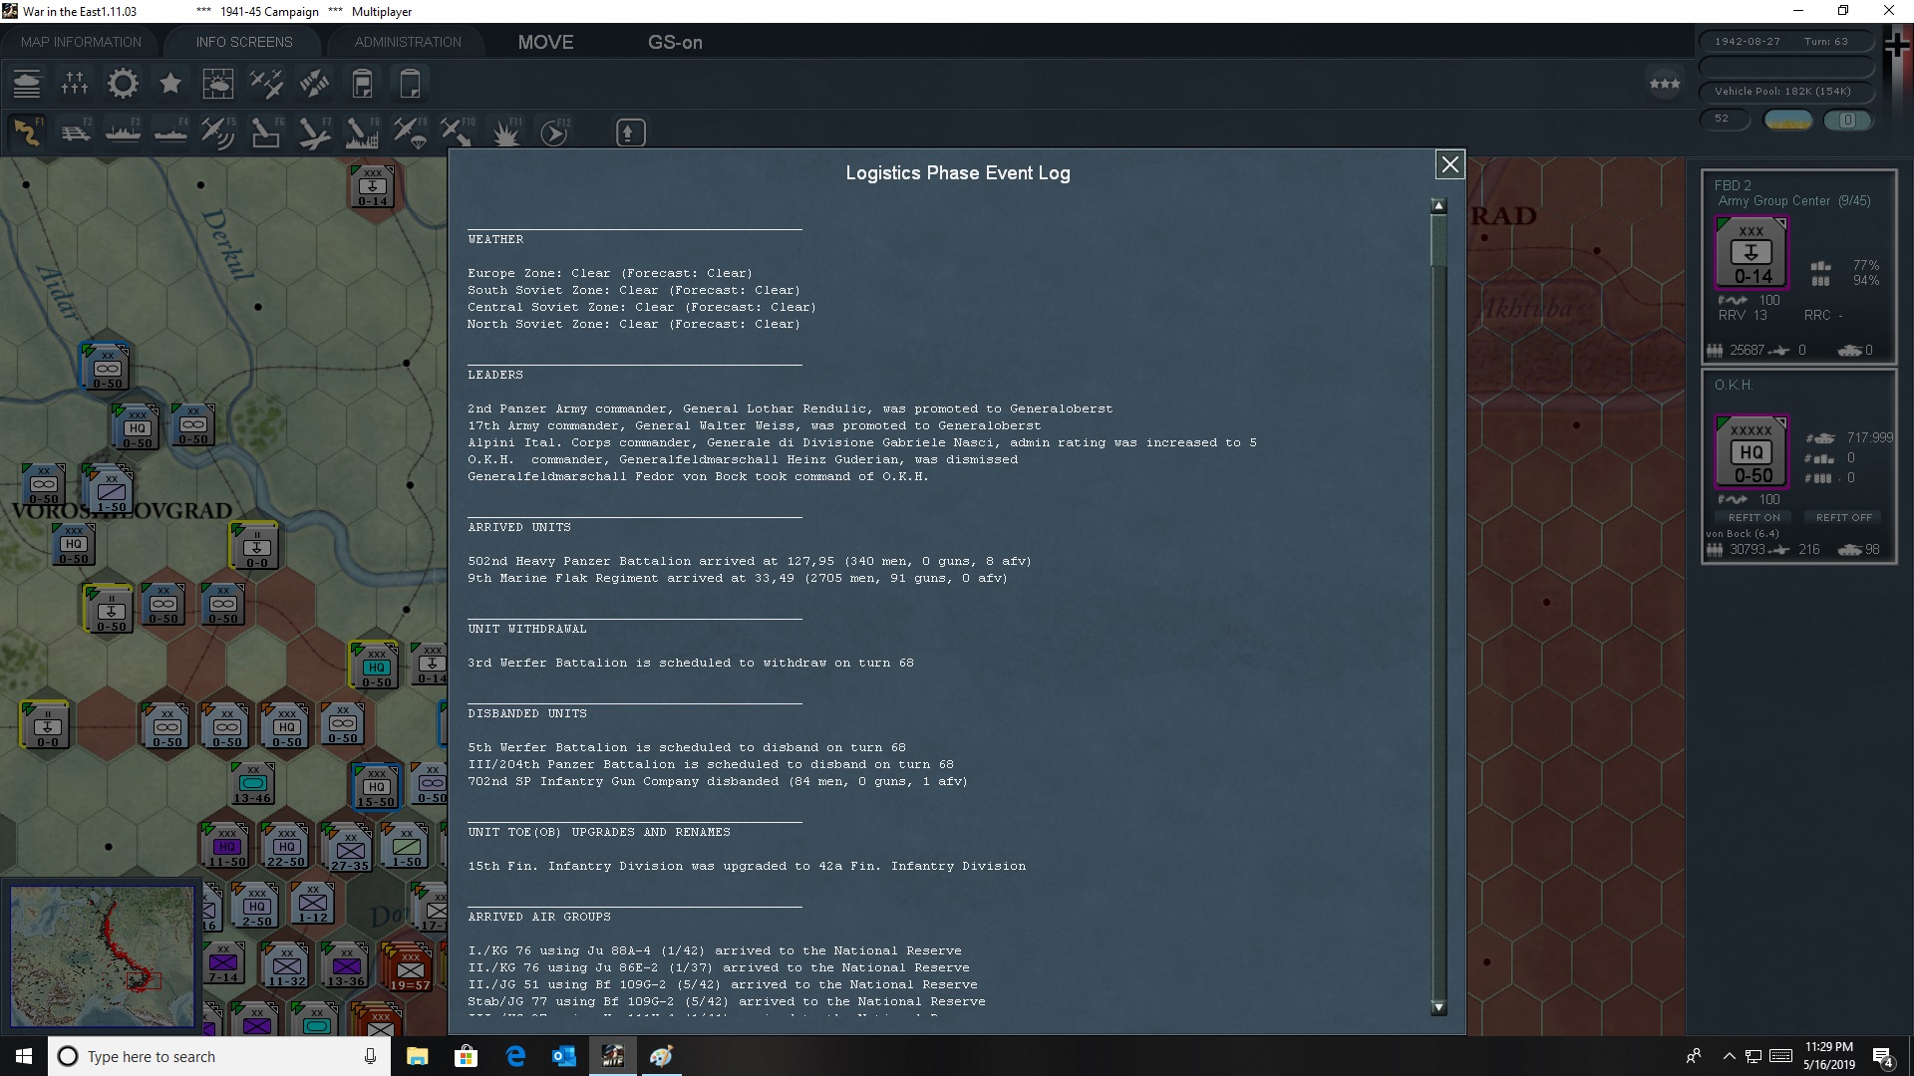The image size is (1914, 1076).
Task: Open the INFO SCREENS tab
Action: pyautogui.click(x=244, y=42)
